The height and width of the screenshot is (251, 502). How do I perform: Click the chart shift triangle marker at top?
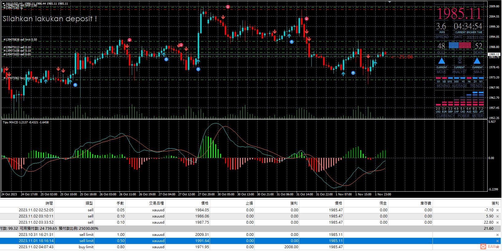(390, 2)
